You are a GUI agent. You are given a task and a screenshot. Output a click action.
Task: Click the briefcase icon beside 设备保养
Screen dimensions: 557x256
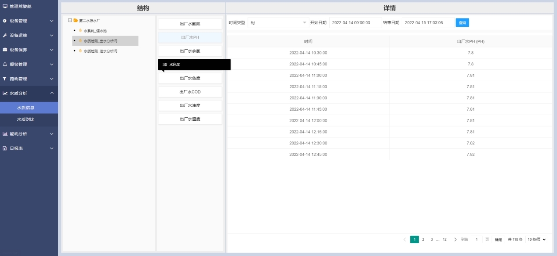(5, 50)
